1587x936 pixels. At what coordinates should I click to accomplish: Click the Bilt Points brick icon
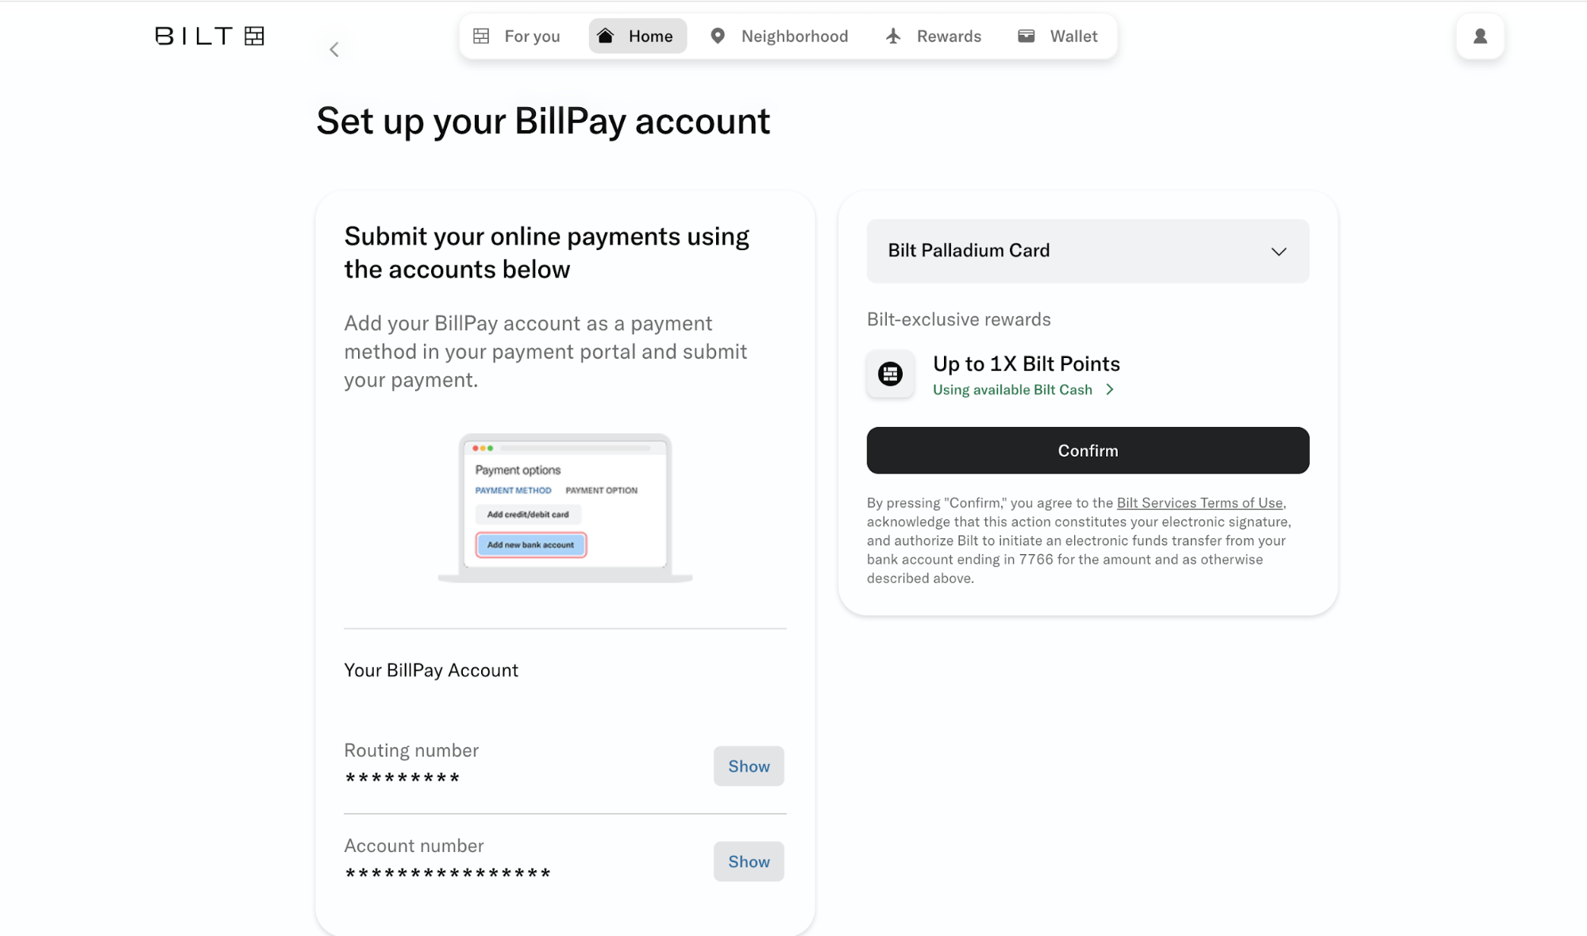point(890,374)
